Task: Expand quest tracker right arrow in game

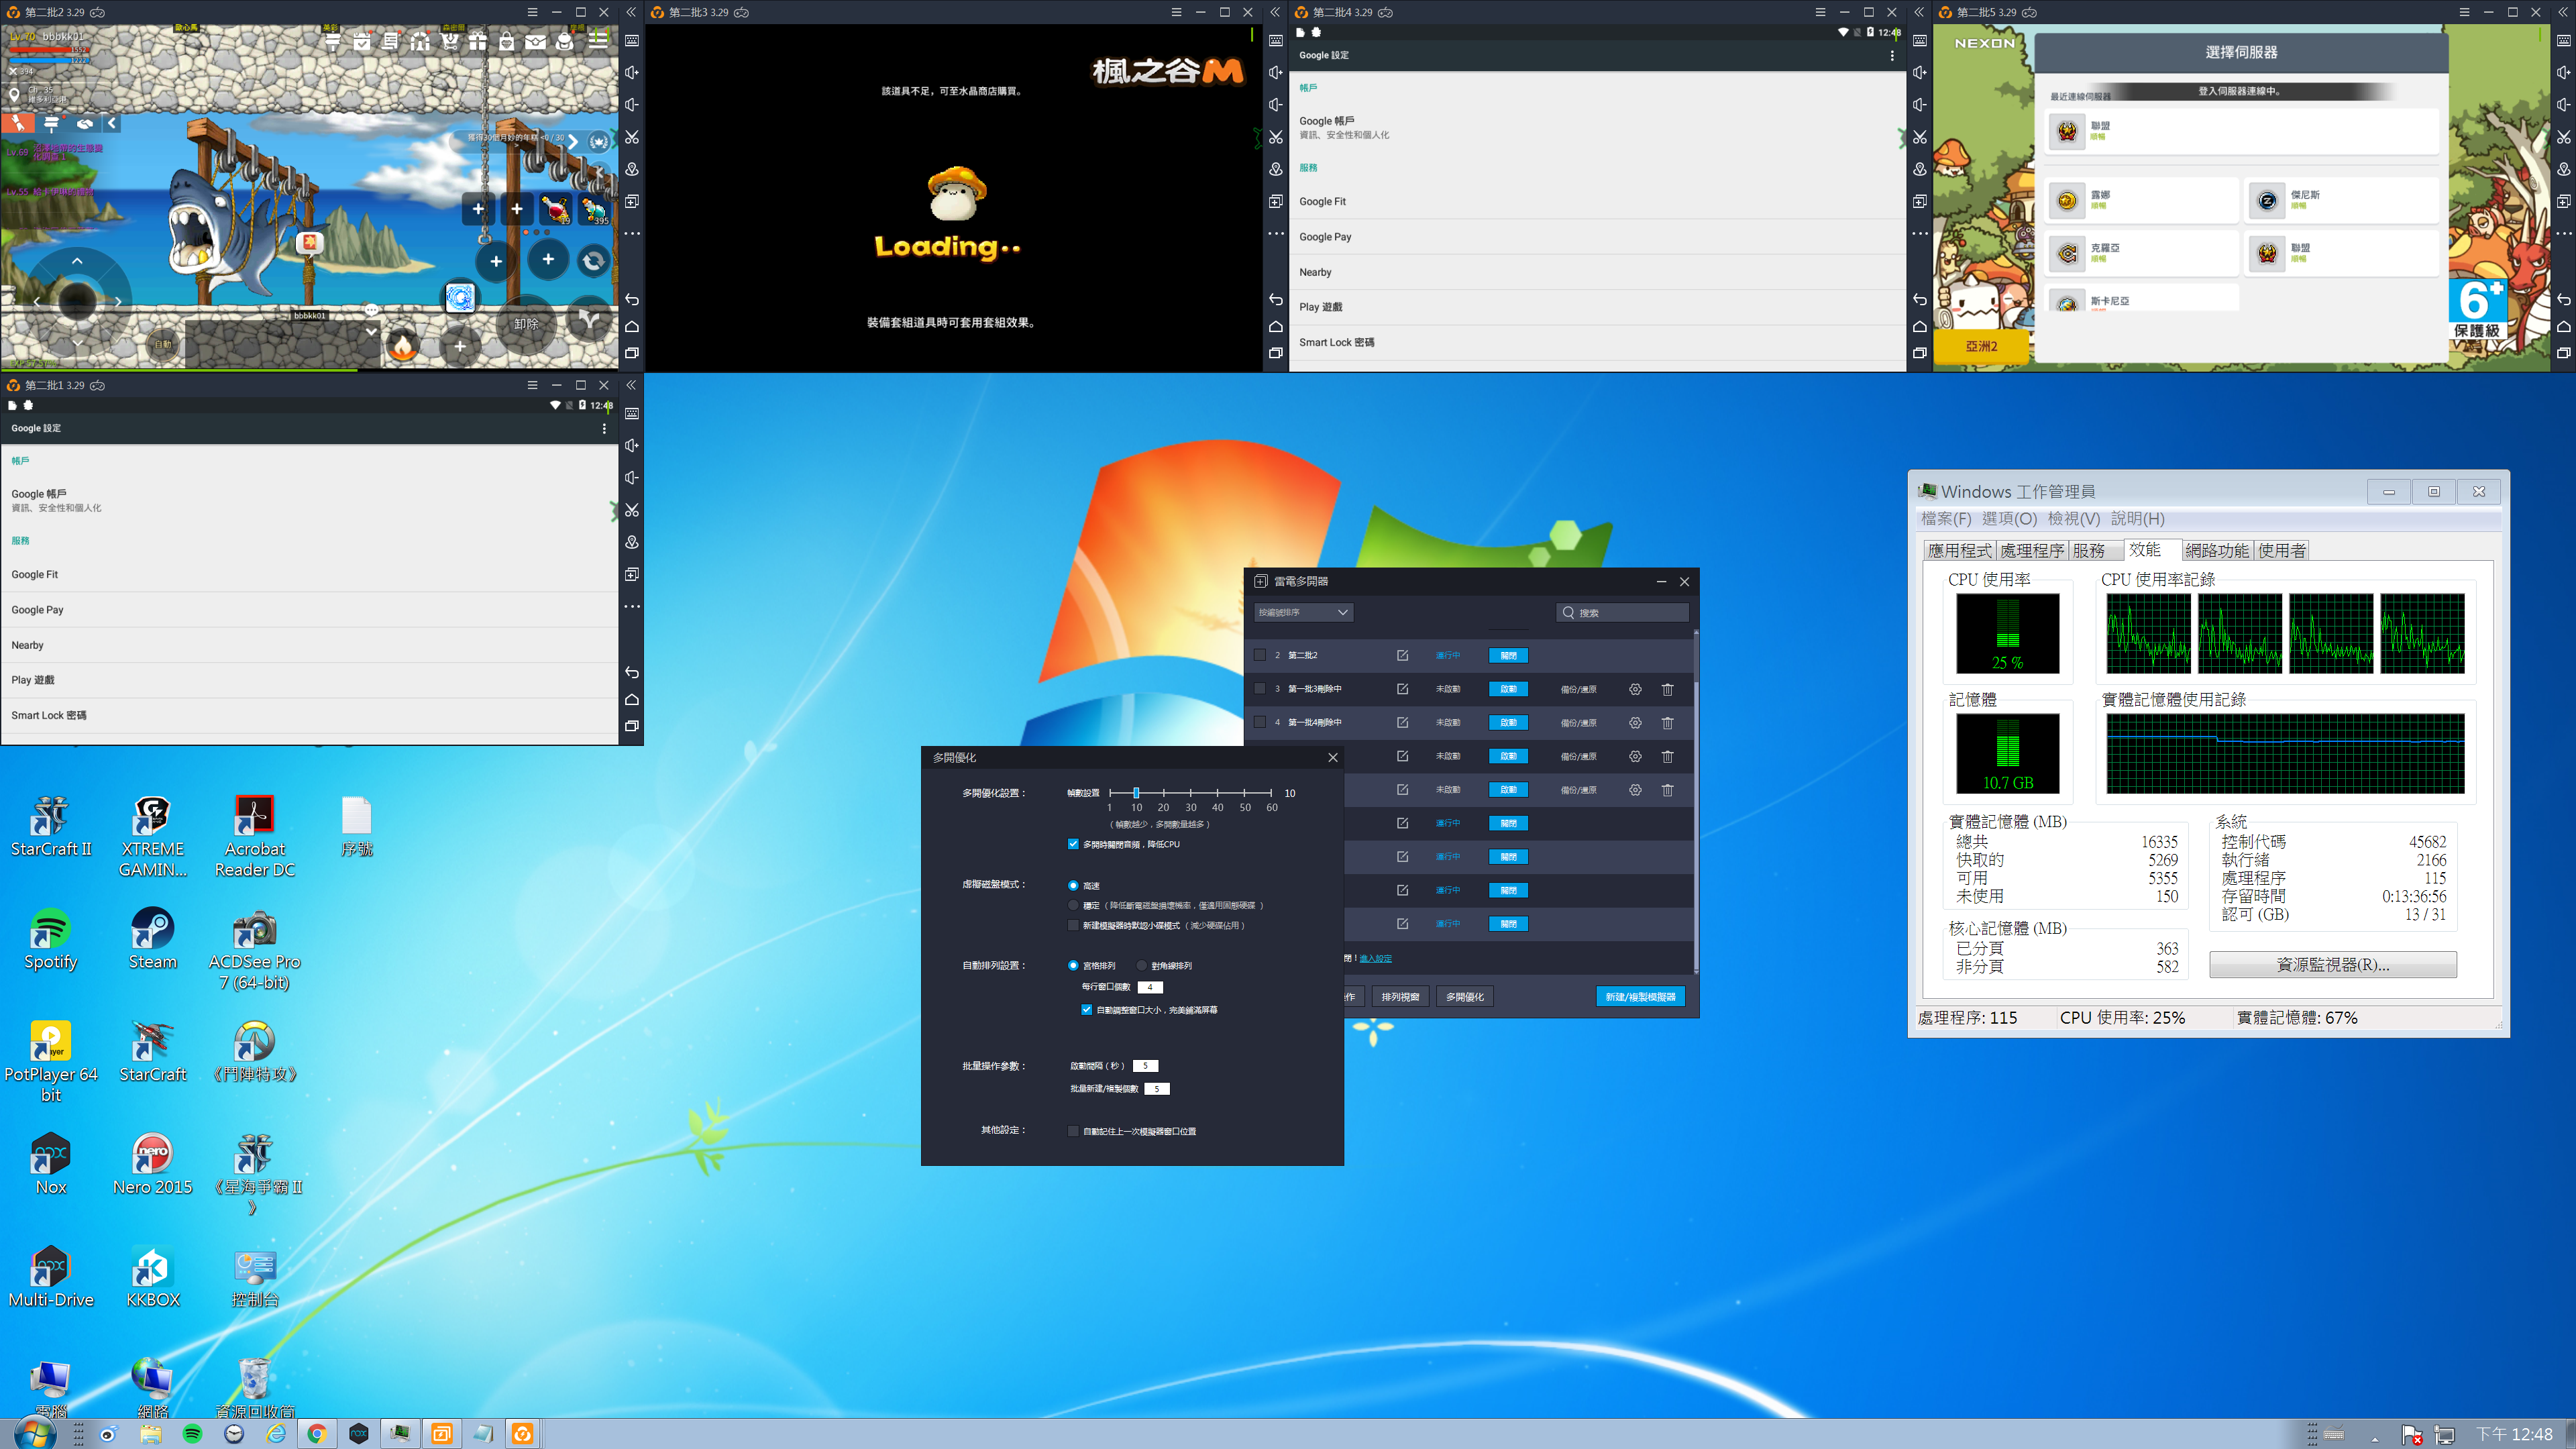Action: pos(573,142)
